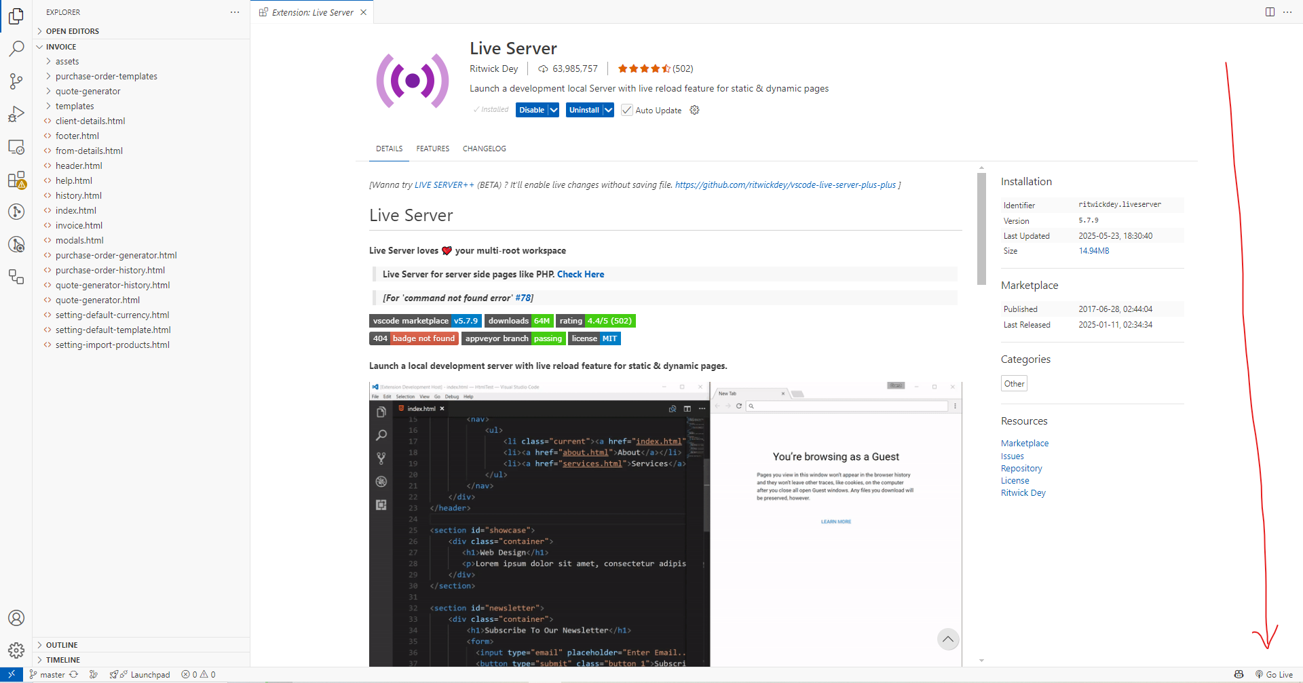The height and width of the screenshot is (683, 1303).
Task: Click the split editor right icon
Action: point(1270,12)
